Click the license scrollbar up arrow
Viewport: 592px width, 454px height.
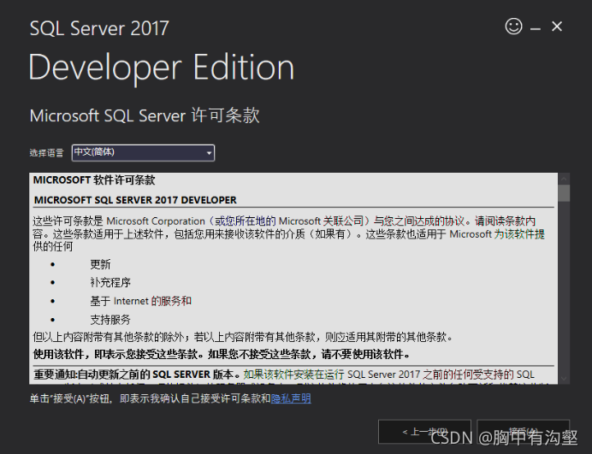coord(564,179)
